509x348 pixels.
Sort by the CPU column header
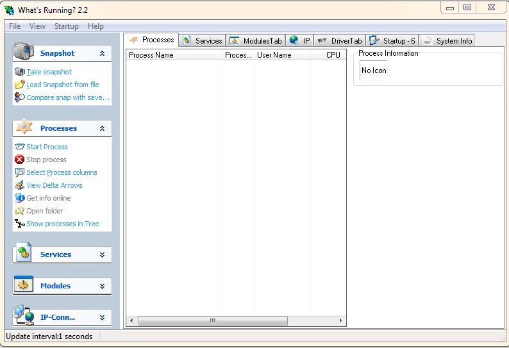click(333, 55)
